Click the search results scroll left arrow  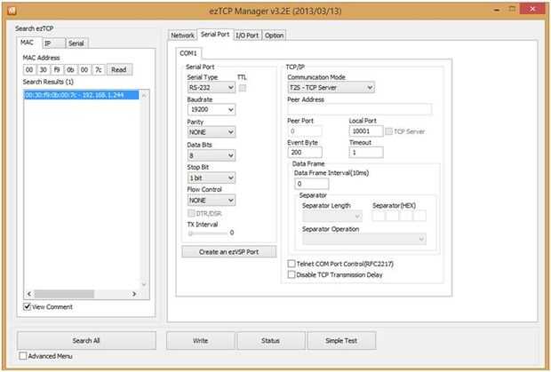click(x=29, y=294)
